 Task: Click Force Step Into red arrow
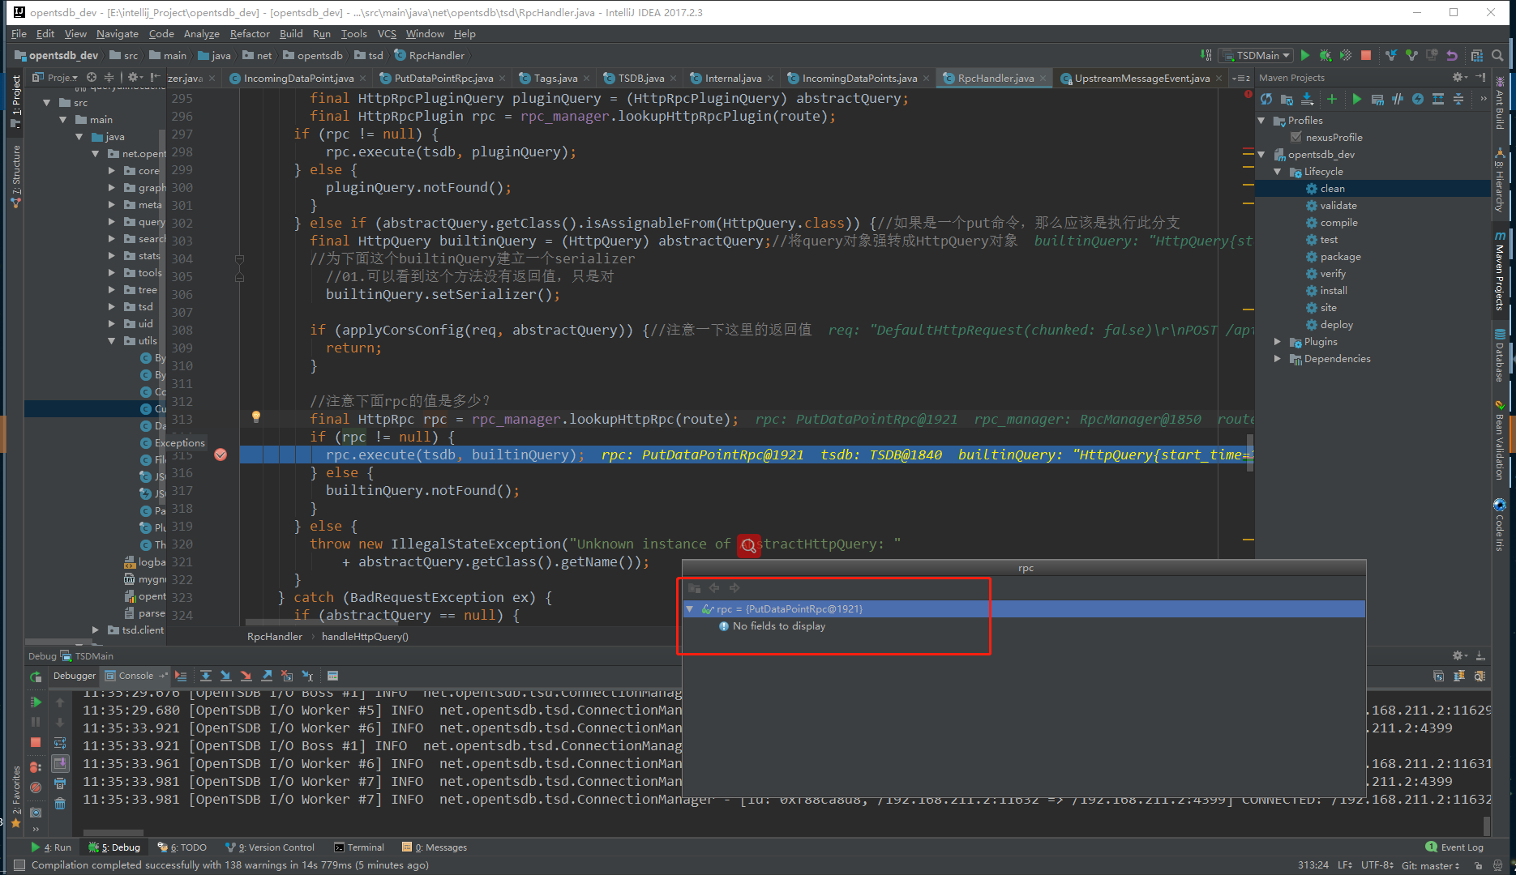pos(246,676)
